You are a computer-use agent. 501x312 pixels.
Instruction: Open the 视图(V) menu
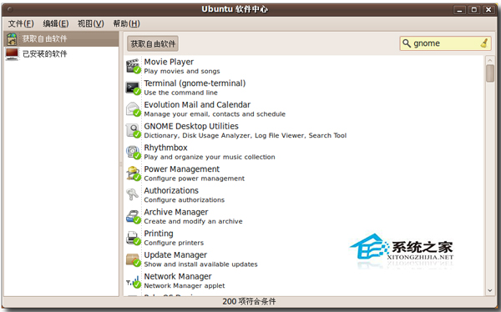91,23
